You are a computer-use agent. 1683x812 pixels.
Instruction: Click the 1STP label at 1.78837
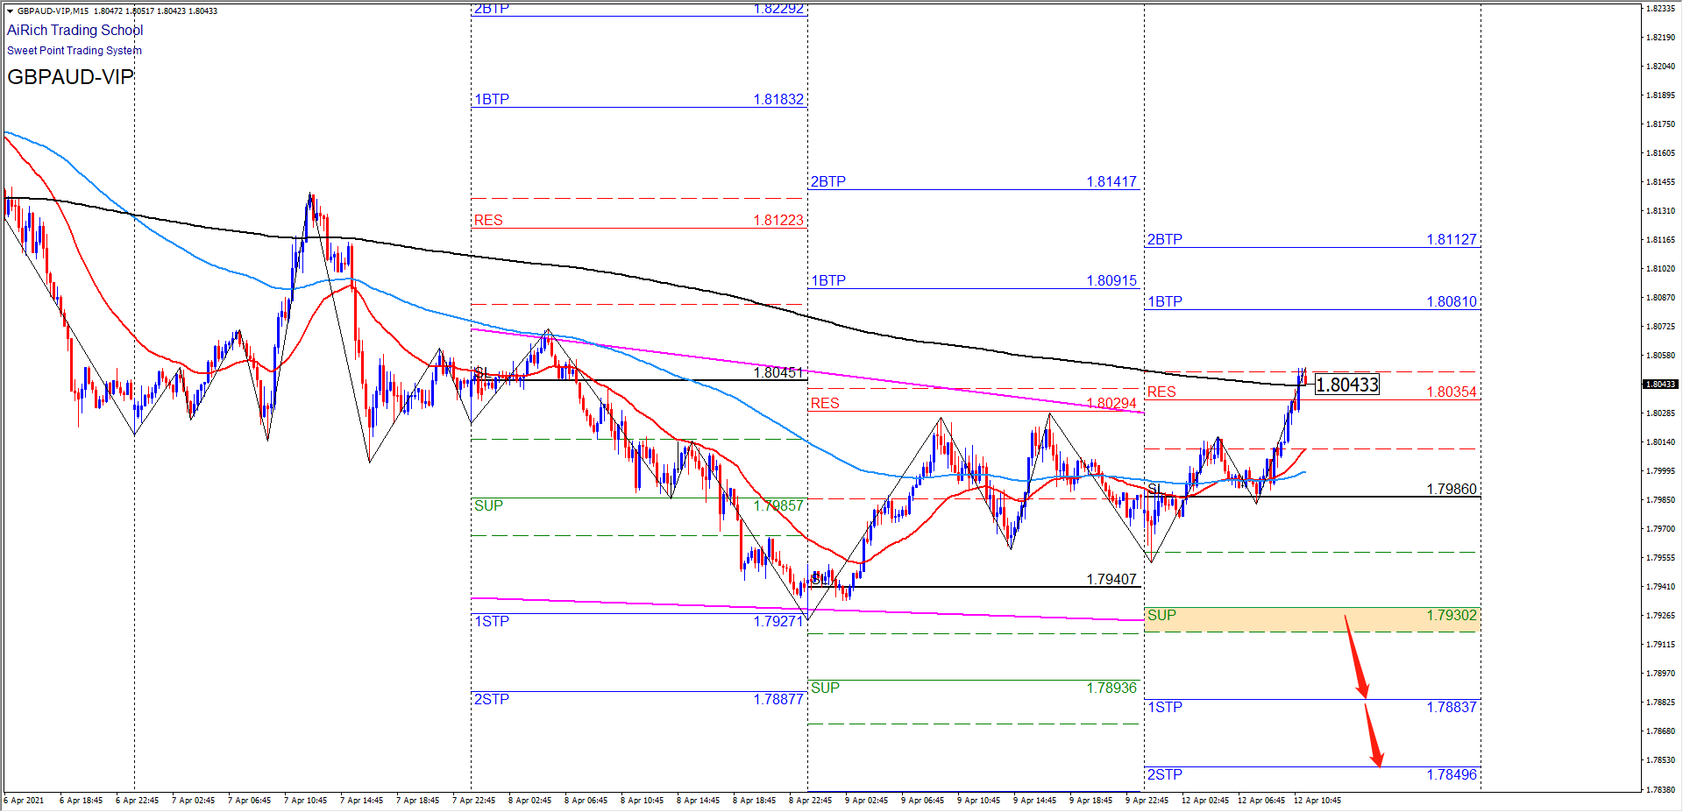pyautogui.click(x=1165, y=707)
